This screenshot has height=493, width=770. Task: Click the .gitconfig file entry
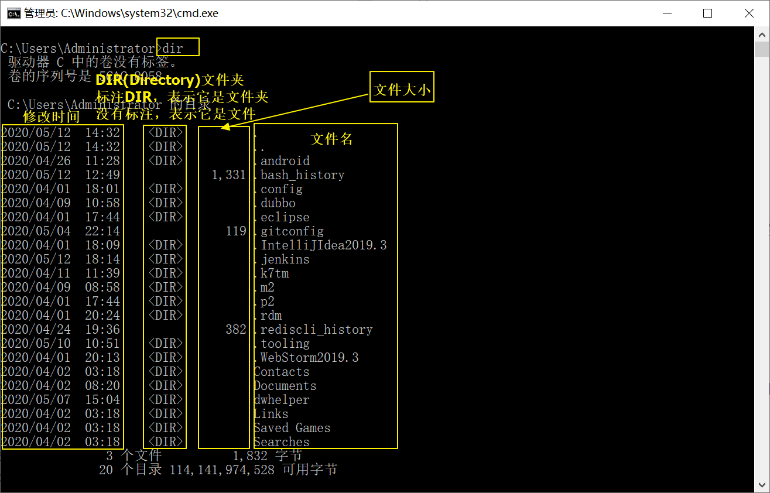pyautogui.click(x=292, y=231)
